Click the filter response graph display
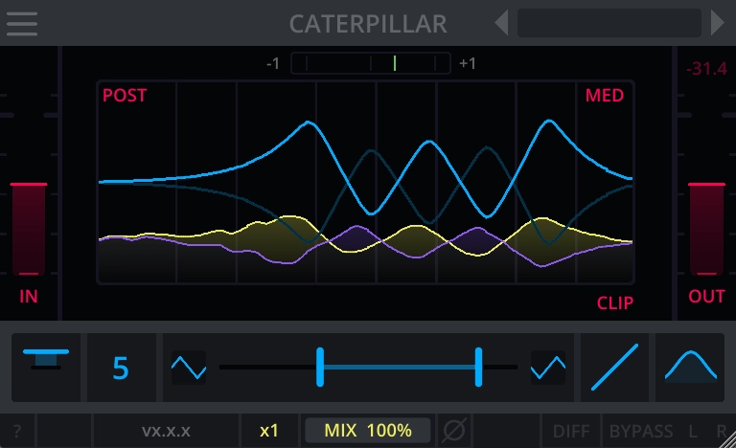 point(366,182)
